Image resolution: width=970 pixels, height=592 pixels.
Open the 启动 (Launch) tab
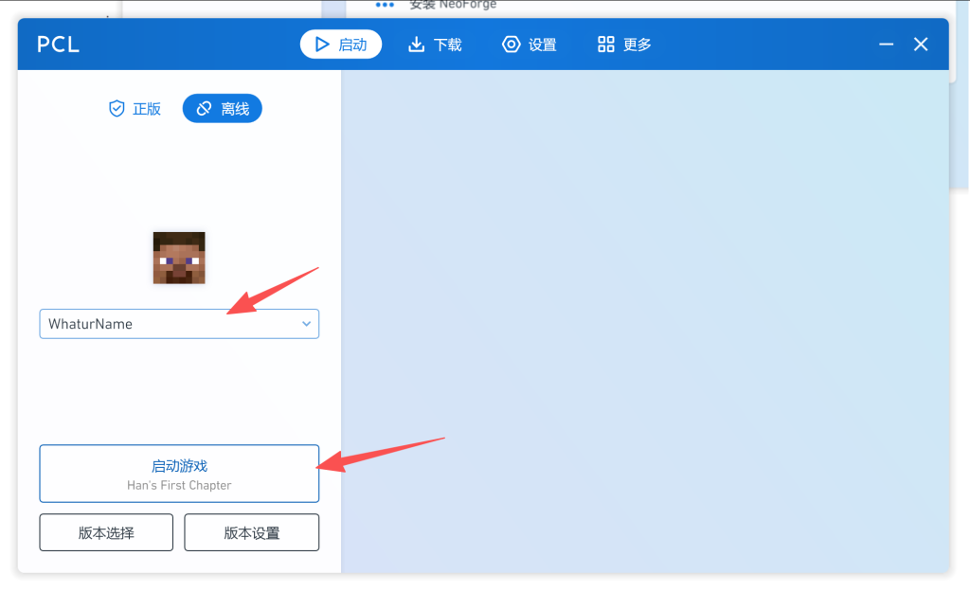click(x=341, y=45)
